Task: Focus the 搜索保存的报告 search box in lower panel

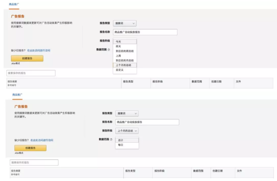Action: pos(34,162)
